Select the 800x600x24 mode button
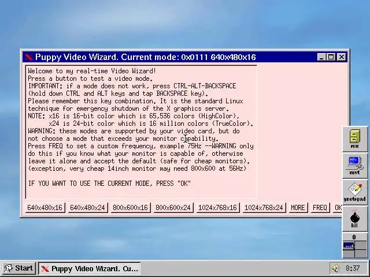 (x=173, y=208)
